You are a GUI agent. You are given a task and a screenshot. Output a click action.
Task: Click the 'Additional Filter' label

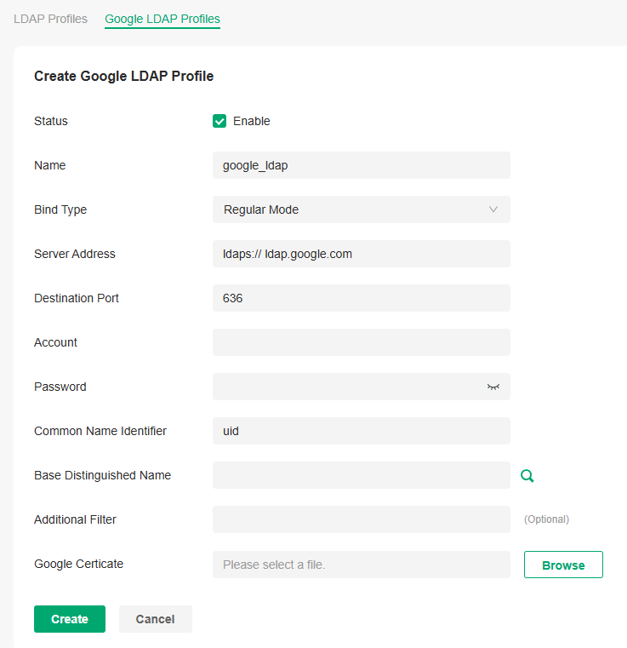(x=75, y=519)
